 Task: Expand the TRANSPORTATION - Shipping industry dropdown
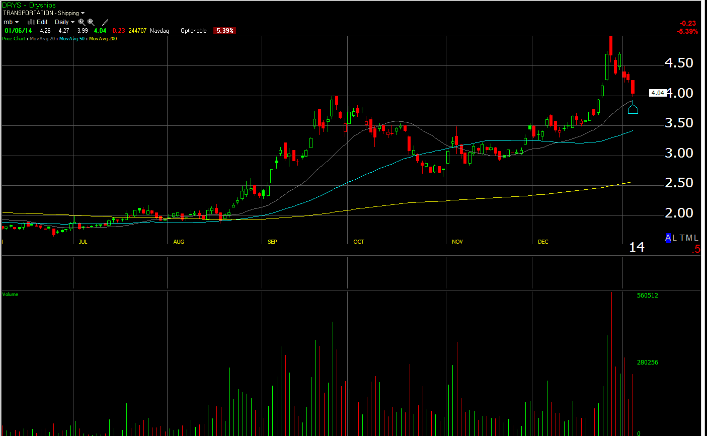coord(44,13)
